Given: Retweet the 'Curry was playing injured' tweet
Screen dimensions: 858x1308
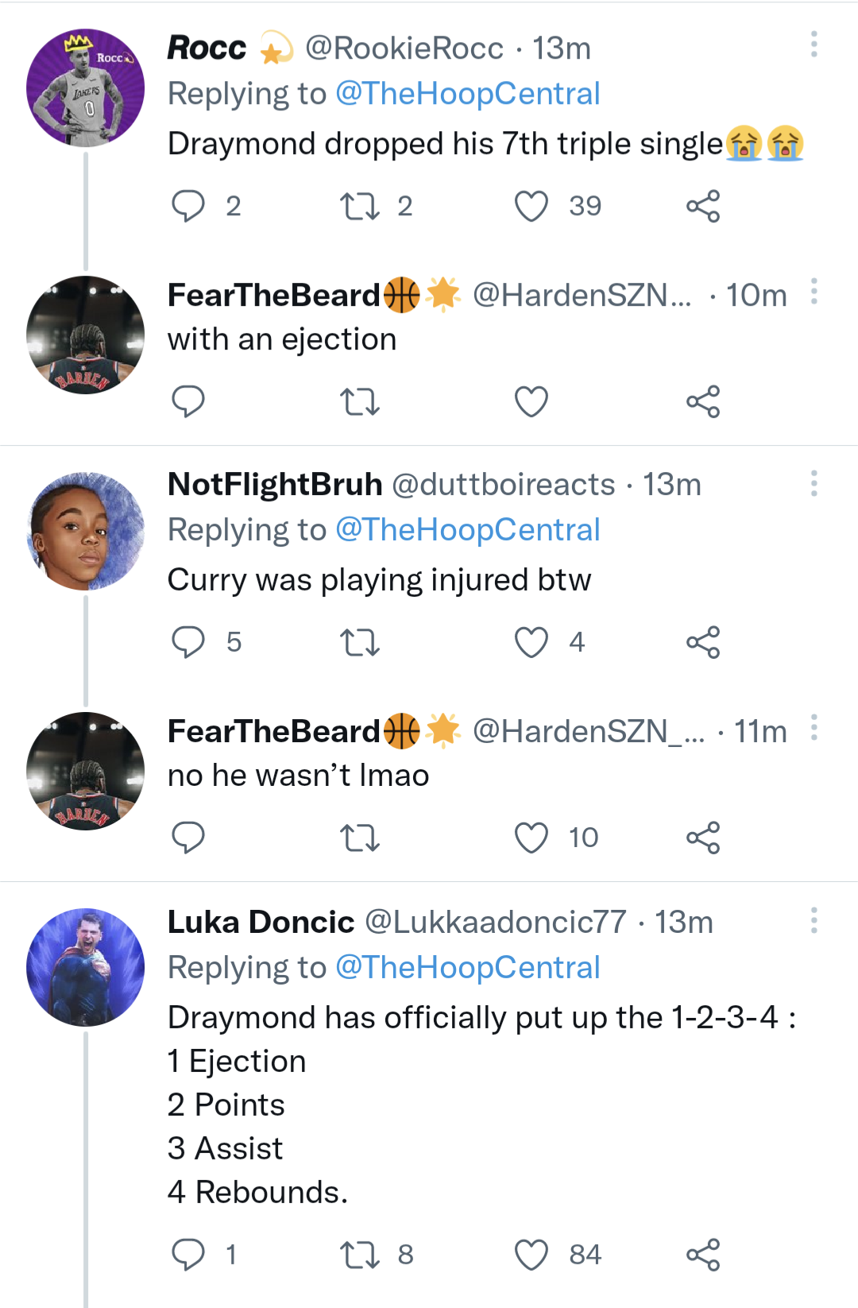Looking at the screenshot, I should coord(360,642).
